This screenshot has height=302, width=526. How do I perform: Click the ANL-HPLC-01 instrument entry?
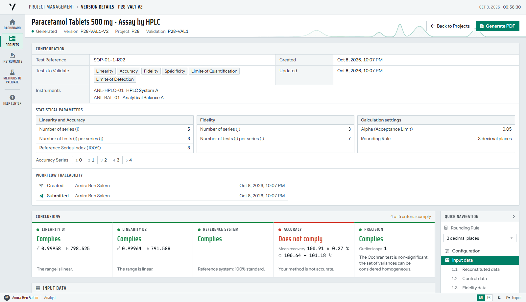point(126,90)
